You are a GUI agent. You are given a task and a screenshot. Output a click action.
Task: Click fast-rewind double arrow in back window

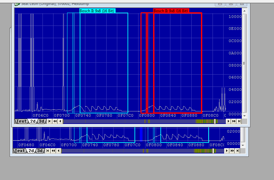click(x=53, y=151)
